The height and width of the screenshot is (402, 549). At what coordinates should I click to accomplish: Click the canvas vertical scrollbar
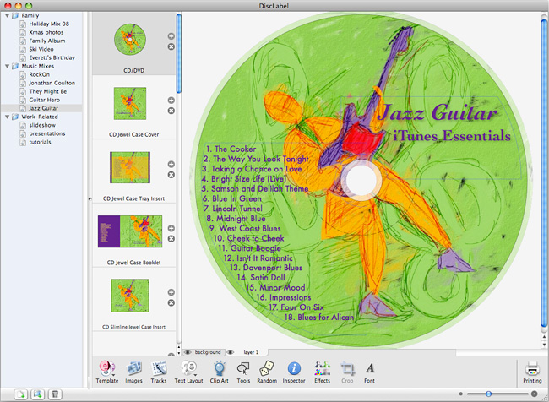pos(545,171)
